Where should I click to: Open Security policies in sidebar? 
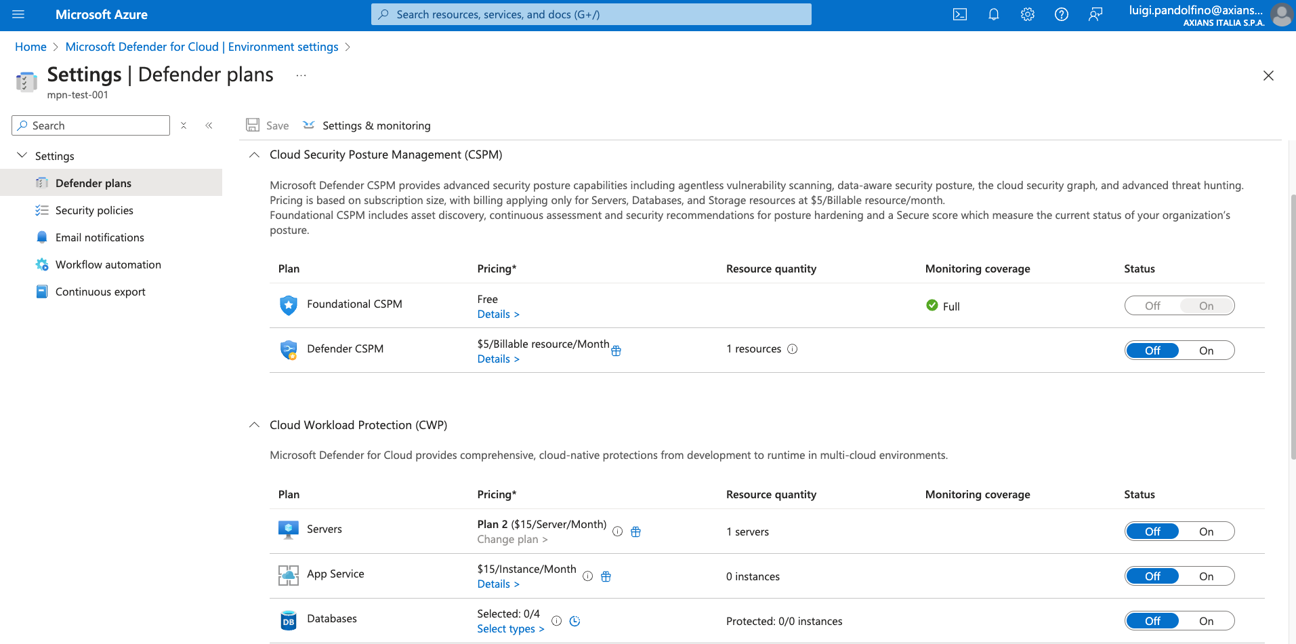[x=94, y=210]
